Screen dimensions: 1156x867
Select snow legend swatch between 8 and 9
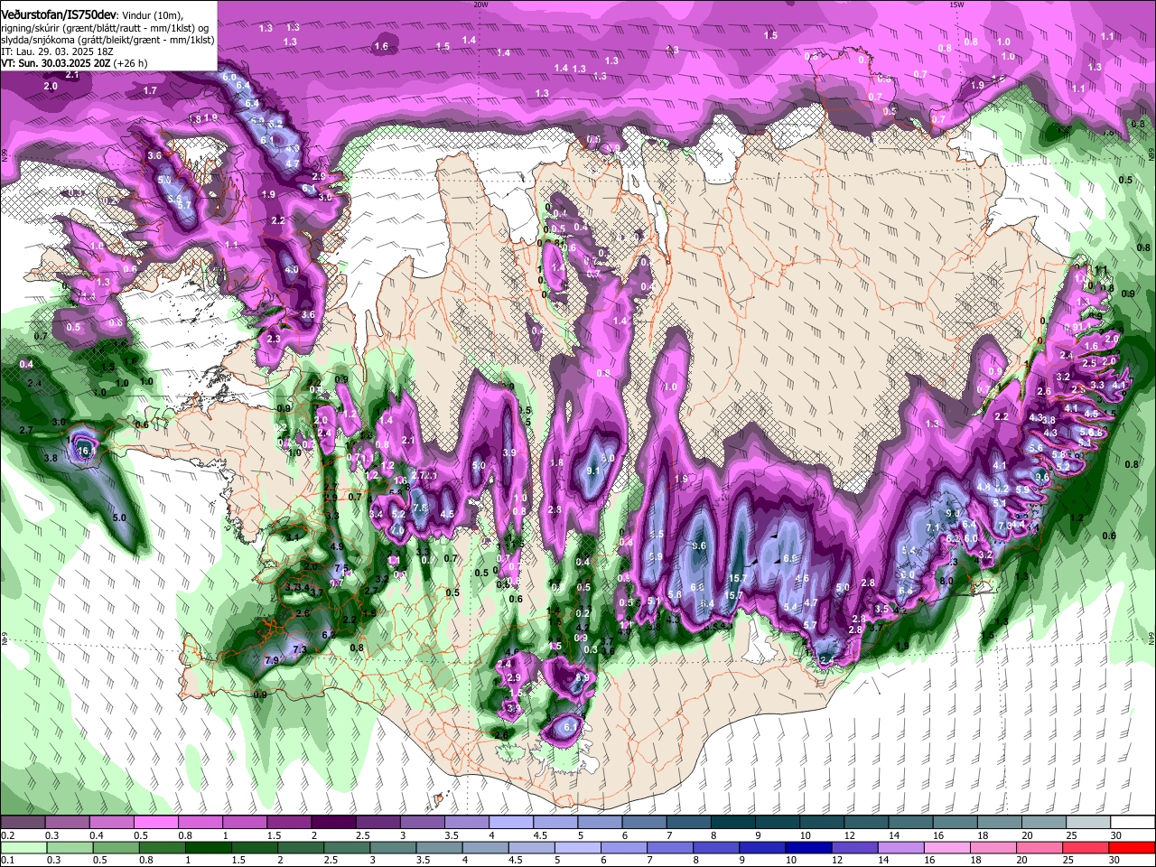click(x=733, y=822)
